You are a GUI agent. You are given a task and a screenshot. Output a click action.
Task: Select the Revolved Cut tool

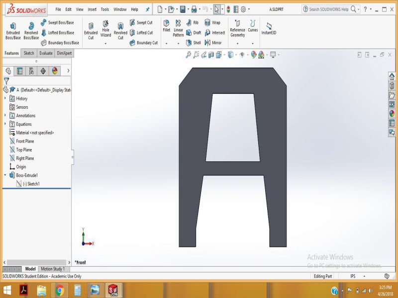120,31
